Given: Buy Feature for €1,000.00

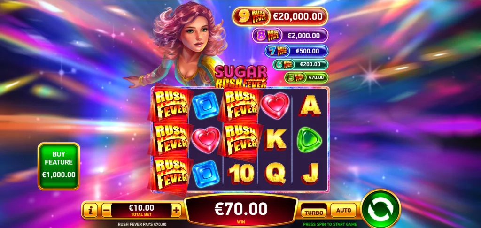Looking at the screenshot, I should point(59,166).
